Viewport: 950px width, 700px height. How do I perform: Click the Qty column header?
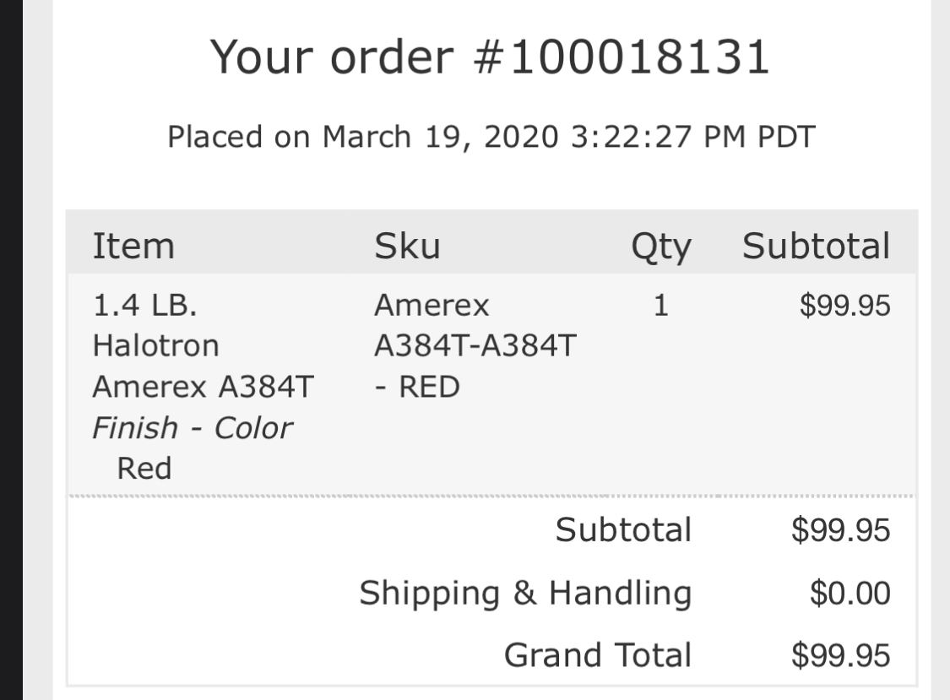coord(660,247)
